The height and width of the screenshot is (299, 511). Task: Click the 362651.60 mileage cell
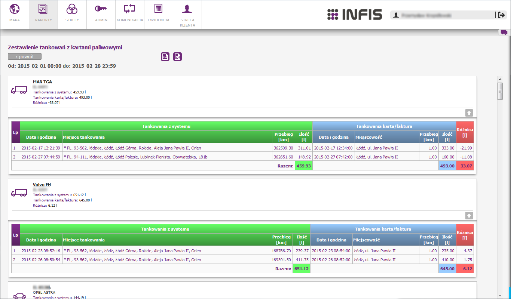[x=284, y=157]
